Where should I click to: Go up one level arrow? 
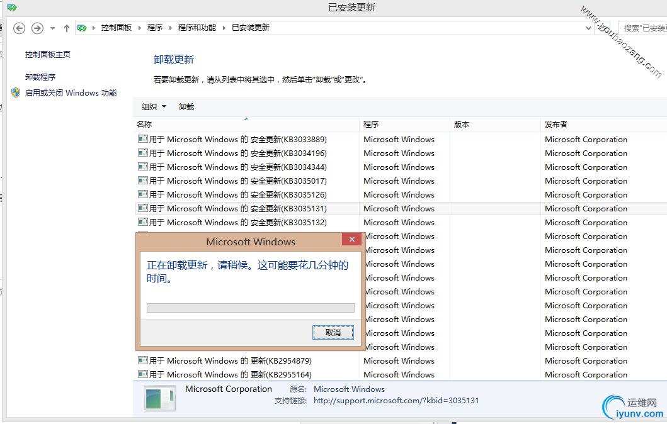pyautogui.click(x=66, y=28)
